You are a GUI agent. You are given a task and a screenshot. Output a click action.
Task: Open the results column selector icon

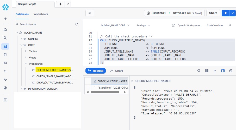tap(207, 71)
